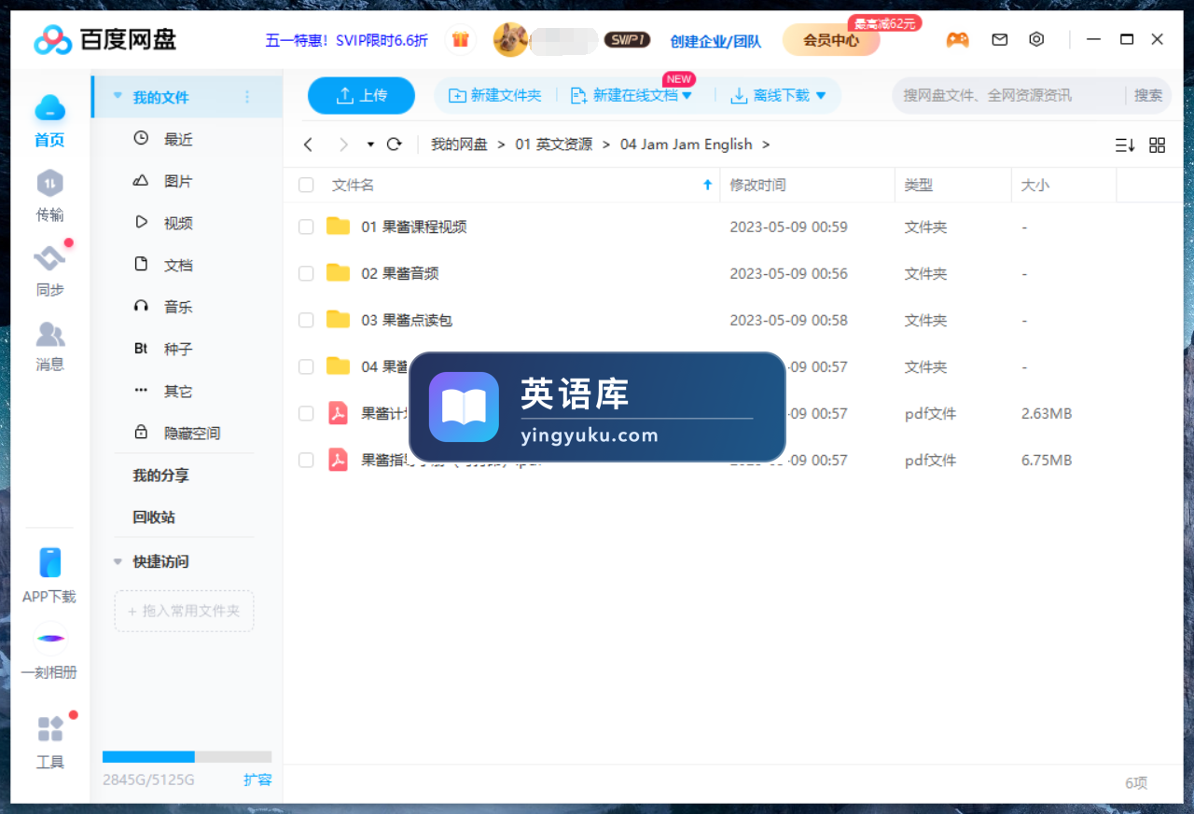Viewport: 1194px width, 814px height.
Task: Click the 百度网盘 logo
Action: pyautogui.click(x=104, y=40)
